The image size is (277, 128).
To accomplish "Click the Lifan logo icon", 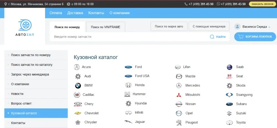I will tap(178, 67).
